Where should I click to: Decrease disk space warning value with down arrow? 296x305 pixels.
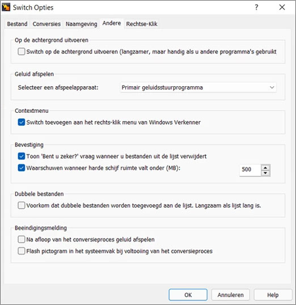265,173
